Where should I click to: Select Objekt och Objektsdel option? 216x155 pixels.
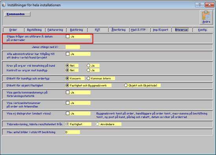(x=126, y=85)
